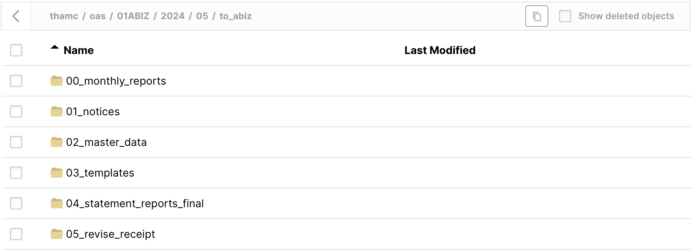The image size is (692, 252).
Task: Click the 05_revise_receipt folder icon
Action: [x=56, y=234]
